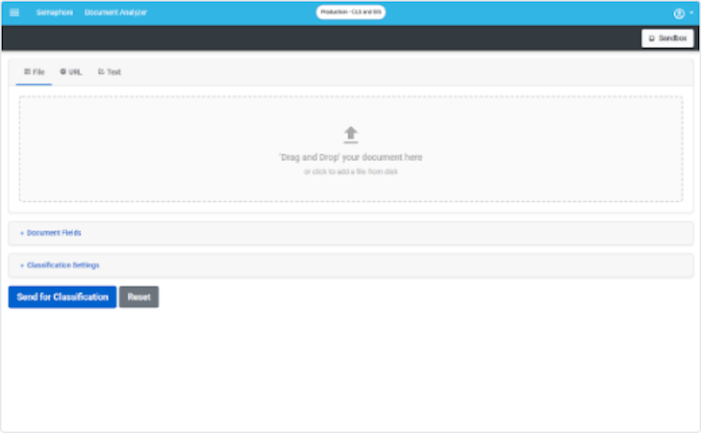Expand the Document Fields section
The width and height of the screenshot is (701, 433).
point(351,233)
